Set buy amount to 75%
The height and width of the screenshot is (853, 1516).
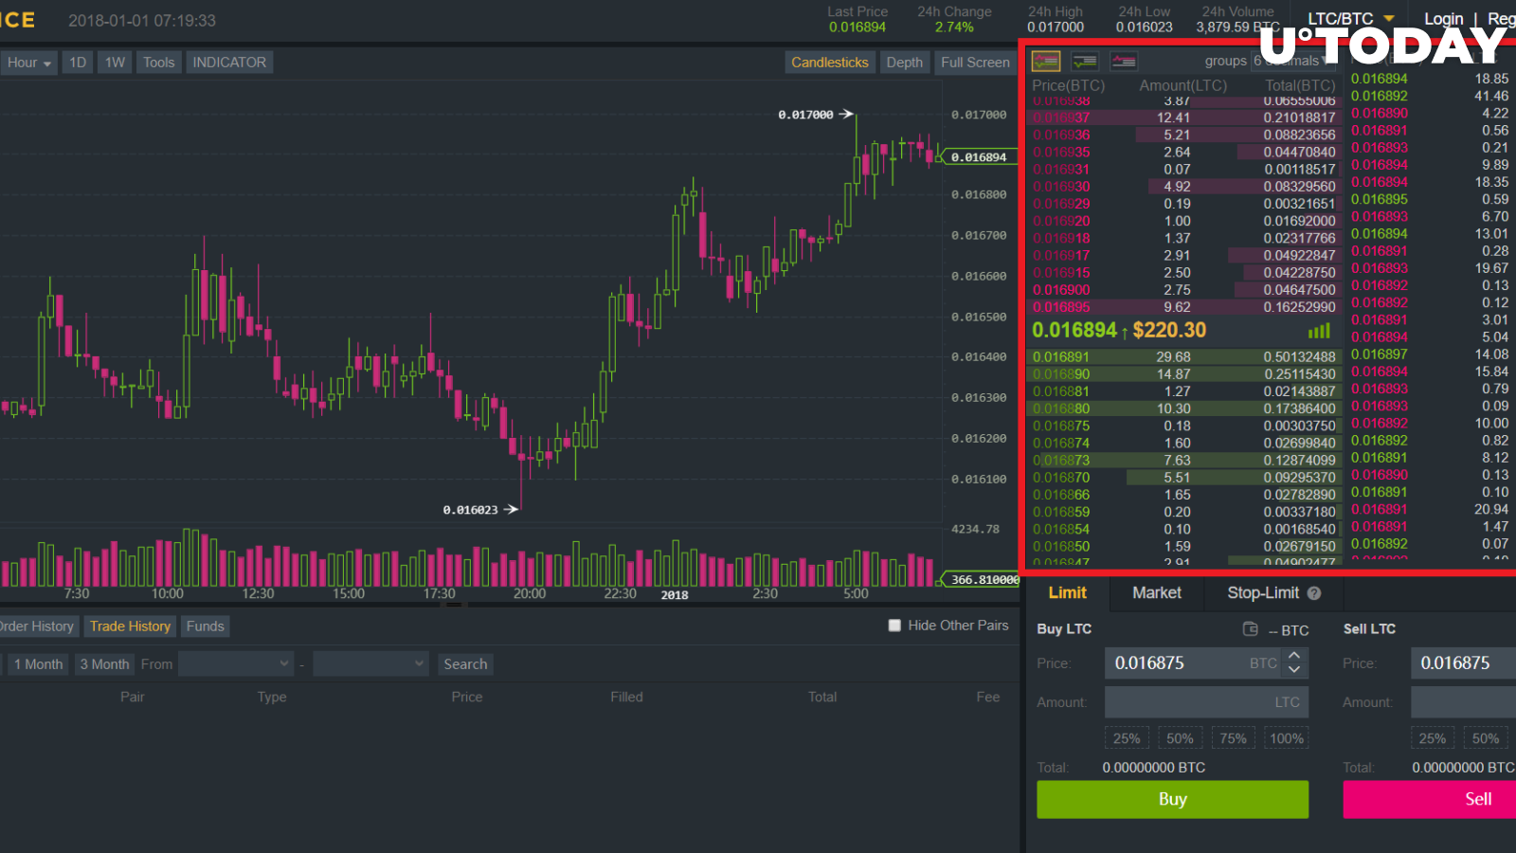pyautogui.click(x=1233, y=738)
